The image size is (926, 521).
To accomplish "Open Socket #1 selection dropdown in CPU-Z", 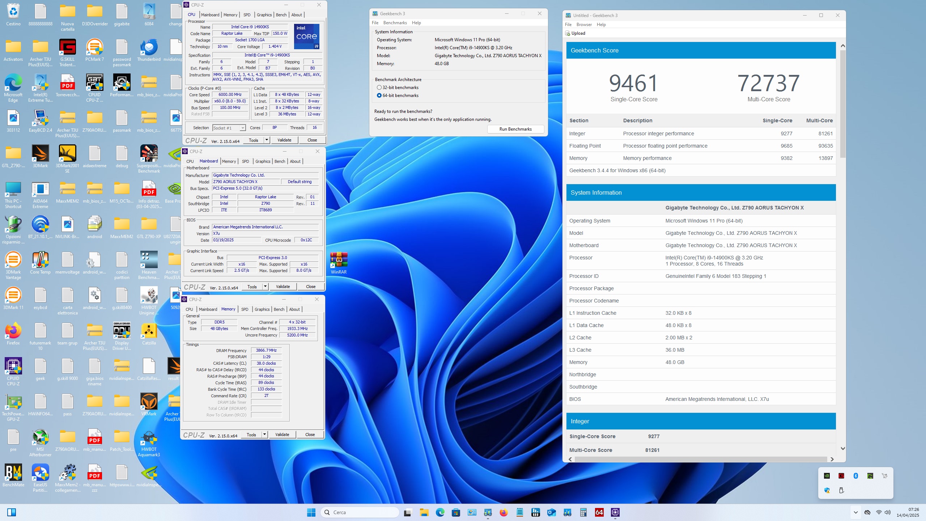I will tap(229, 128).
